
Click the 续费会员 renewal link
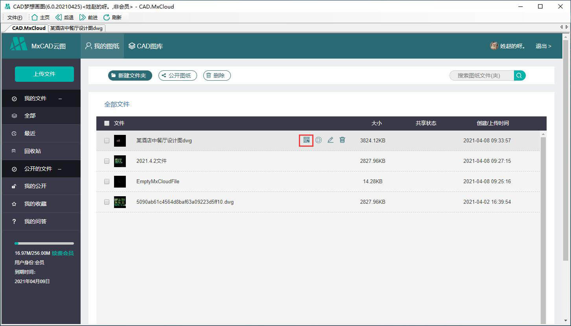(x=63, y=253)
